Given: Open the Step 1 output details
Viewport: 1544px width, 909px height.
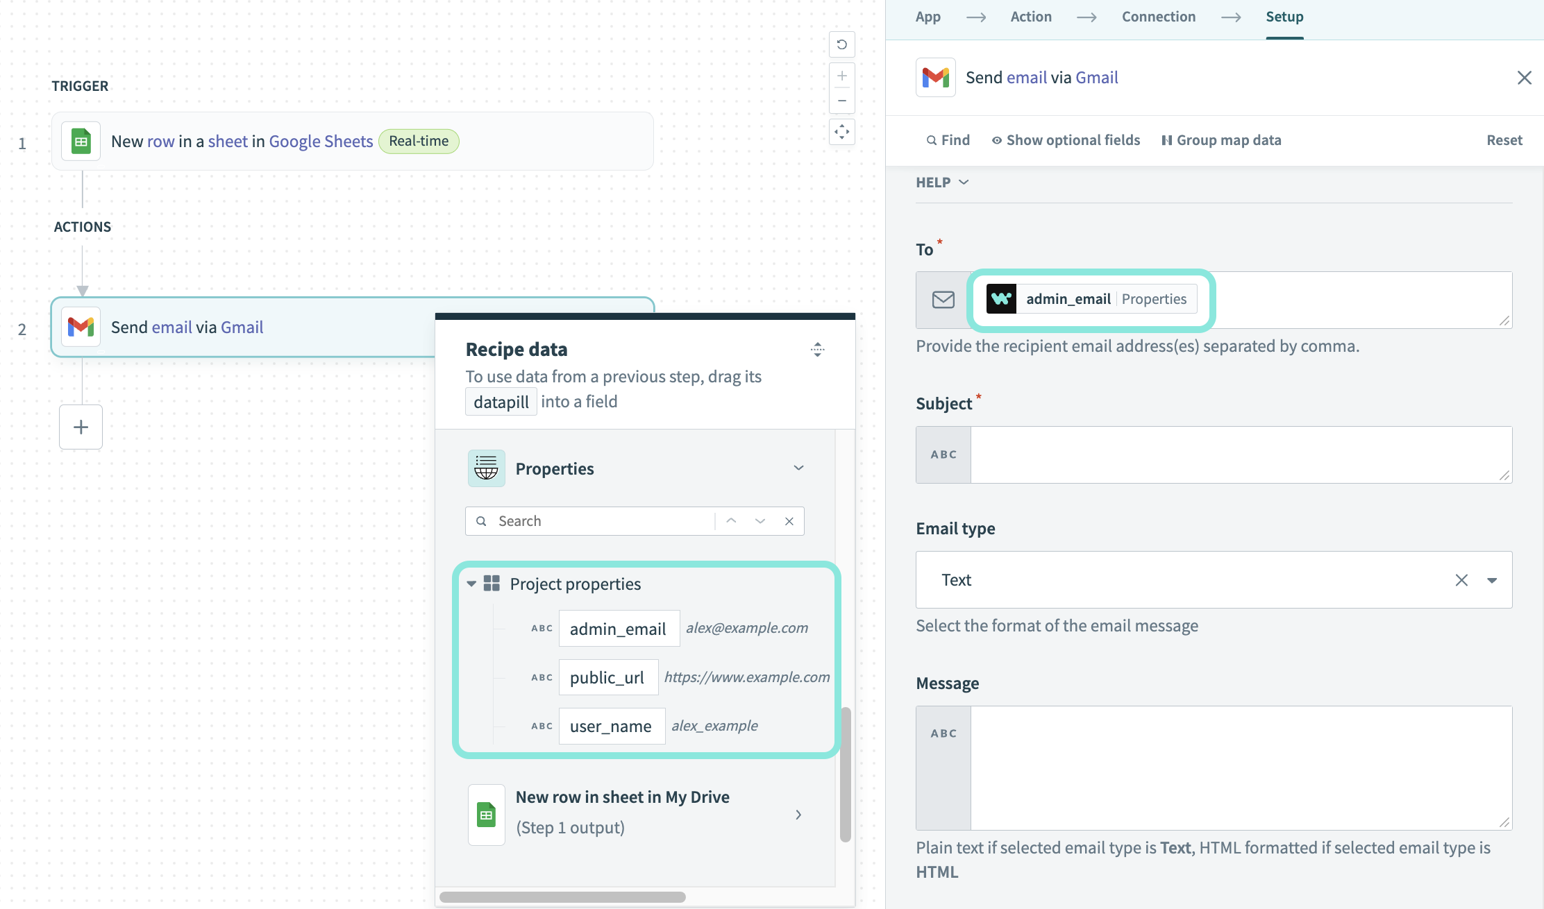Looking at the screenshot, I should click(798, 814).
